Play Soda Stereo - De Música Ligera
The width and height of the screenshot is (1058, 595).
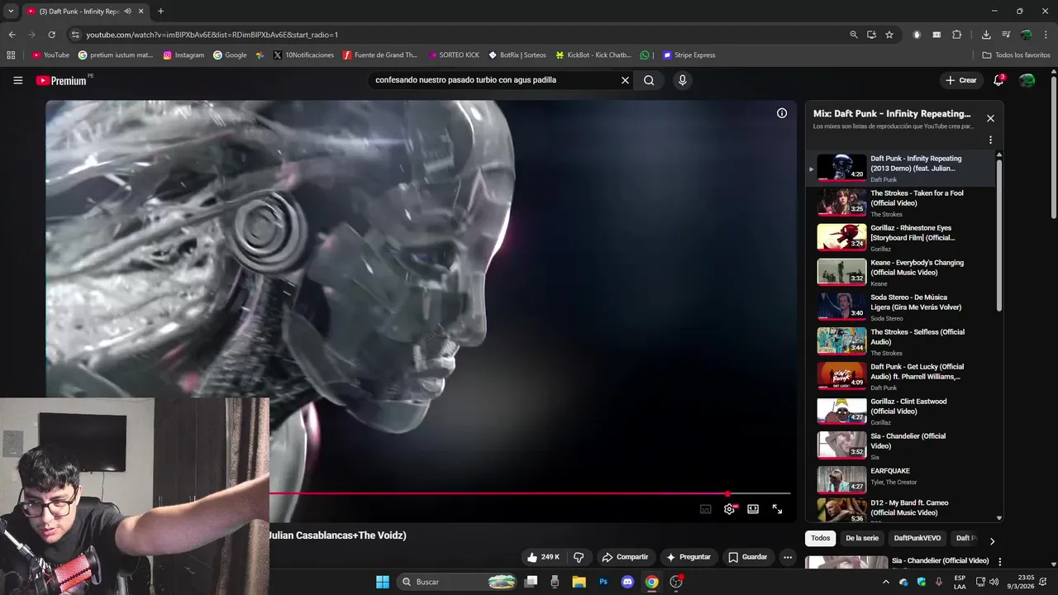coord(901,307)
